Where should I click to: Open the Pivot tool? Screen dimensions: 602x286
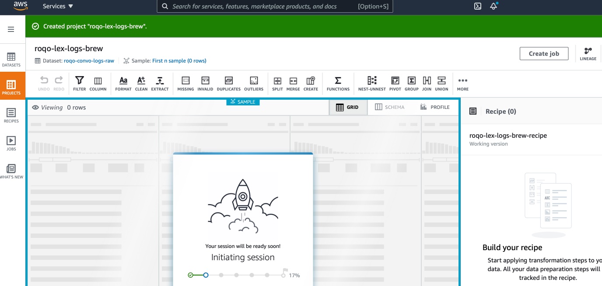(x=395, y=83)
